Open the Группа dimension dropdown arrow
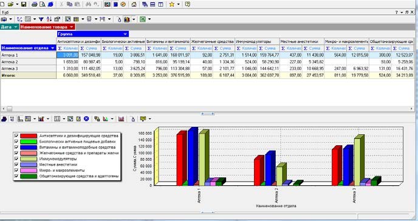The height and width of the screenshot is (221, 418). tap(125, 34)
